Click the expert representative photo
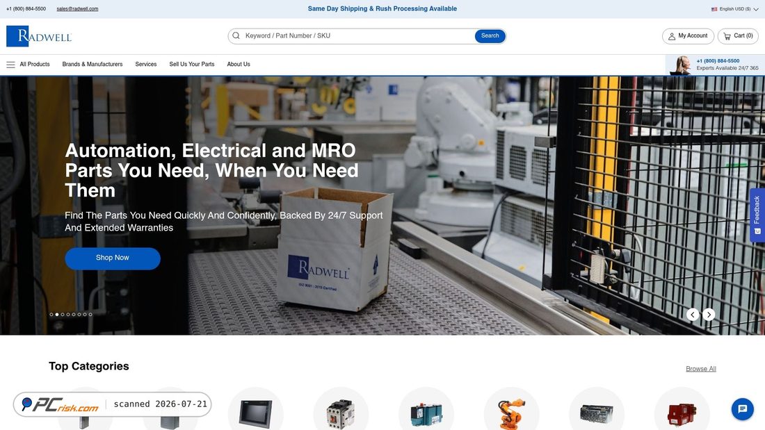Image resolution: width=765 pixels, height=430 pixels. [681, 65]
